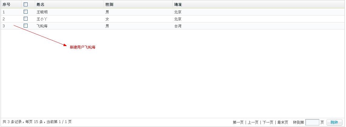Jump to 最末页 link

[x=283, y=122]
